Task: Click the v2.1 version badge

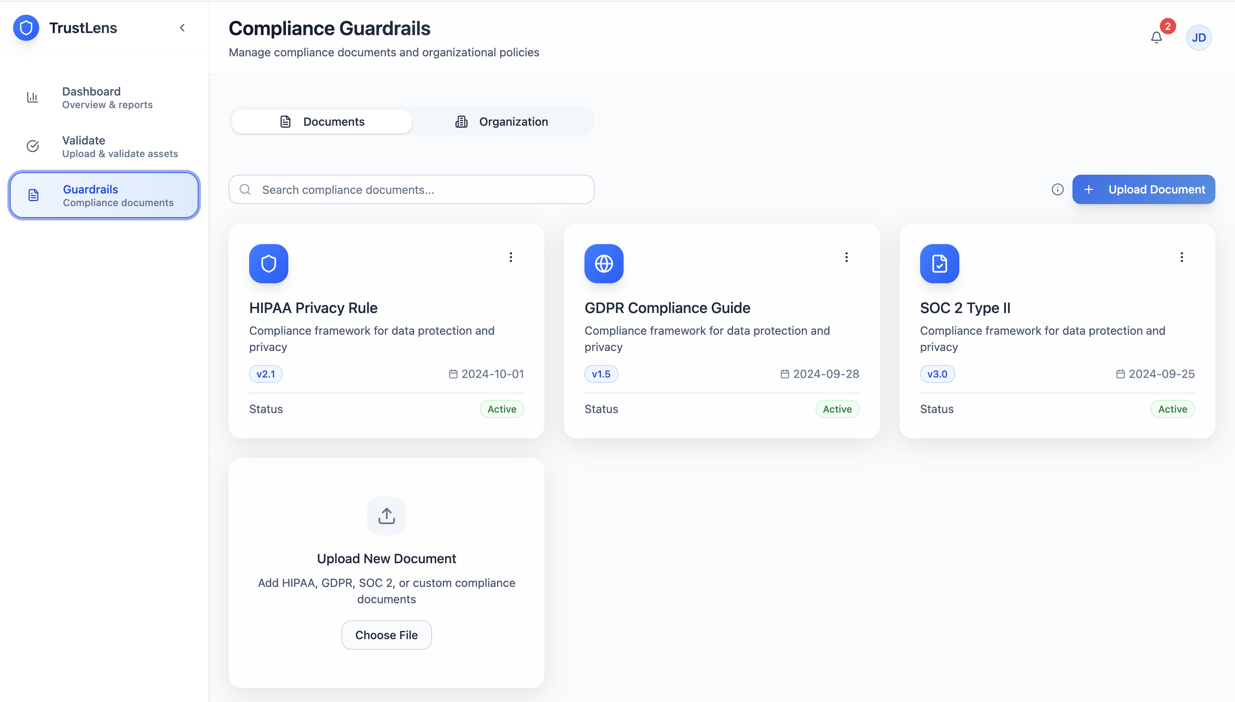Action: (266, 374)
